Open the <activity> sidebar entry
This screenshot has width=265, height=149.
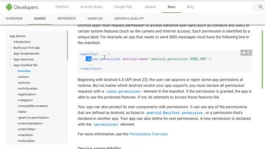click(x=24, y=83)
